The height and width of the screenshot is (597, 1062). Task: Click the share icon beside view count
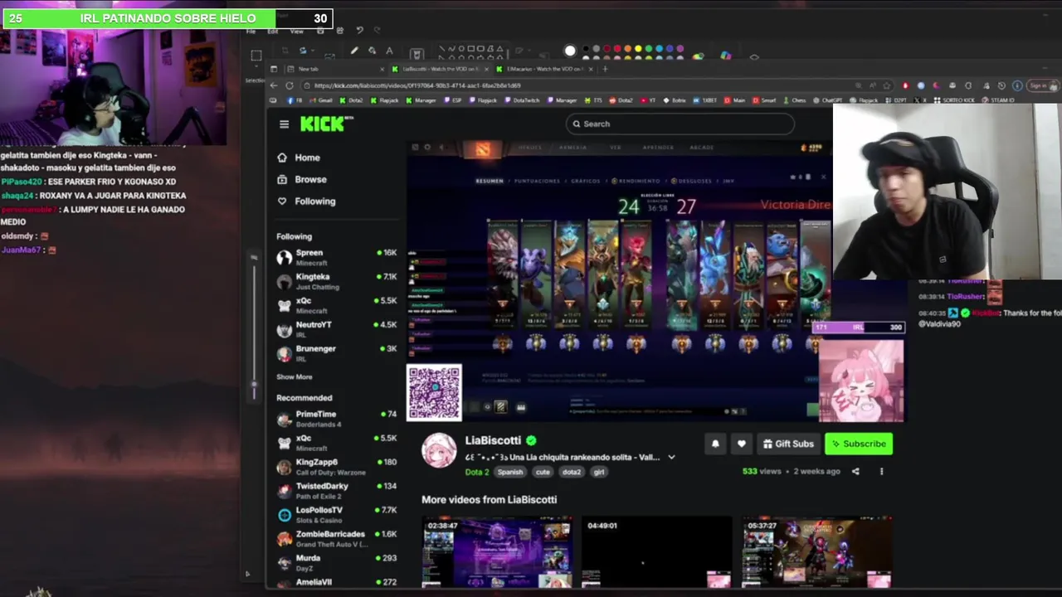point(855,472)
